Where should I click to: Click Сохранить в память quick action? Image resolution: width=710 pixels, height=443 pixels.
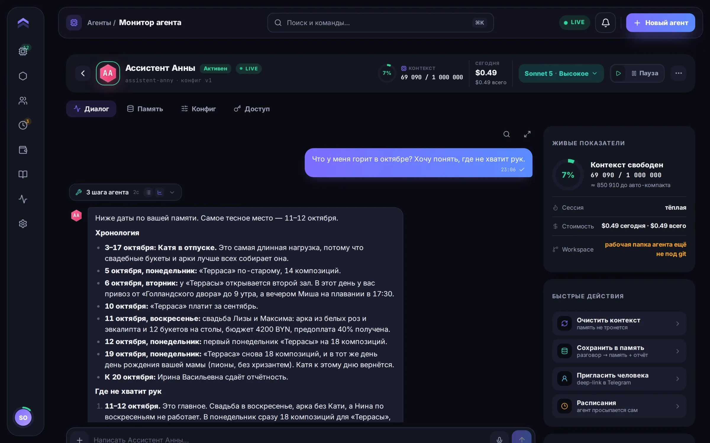[x=619, y=351]
